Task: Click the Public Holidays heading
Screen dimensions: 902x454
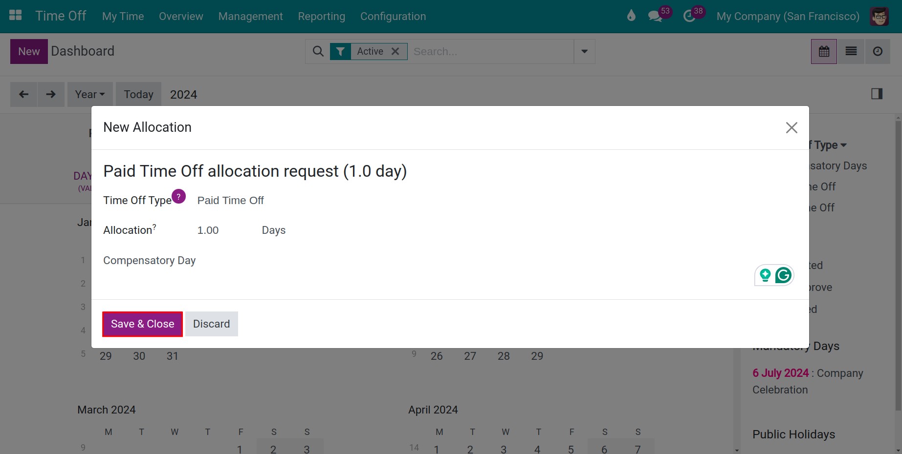Action: 793,434
